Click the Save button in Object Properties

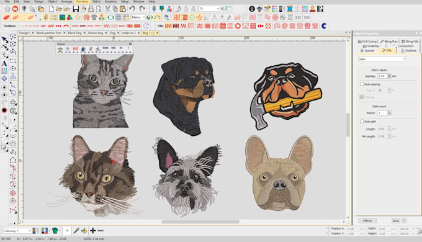[395, 221]
